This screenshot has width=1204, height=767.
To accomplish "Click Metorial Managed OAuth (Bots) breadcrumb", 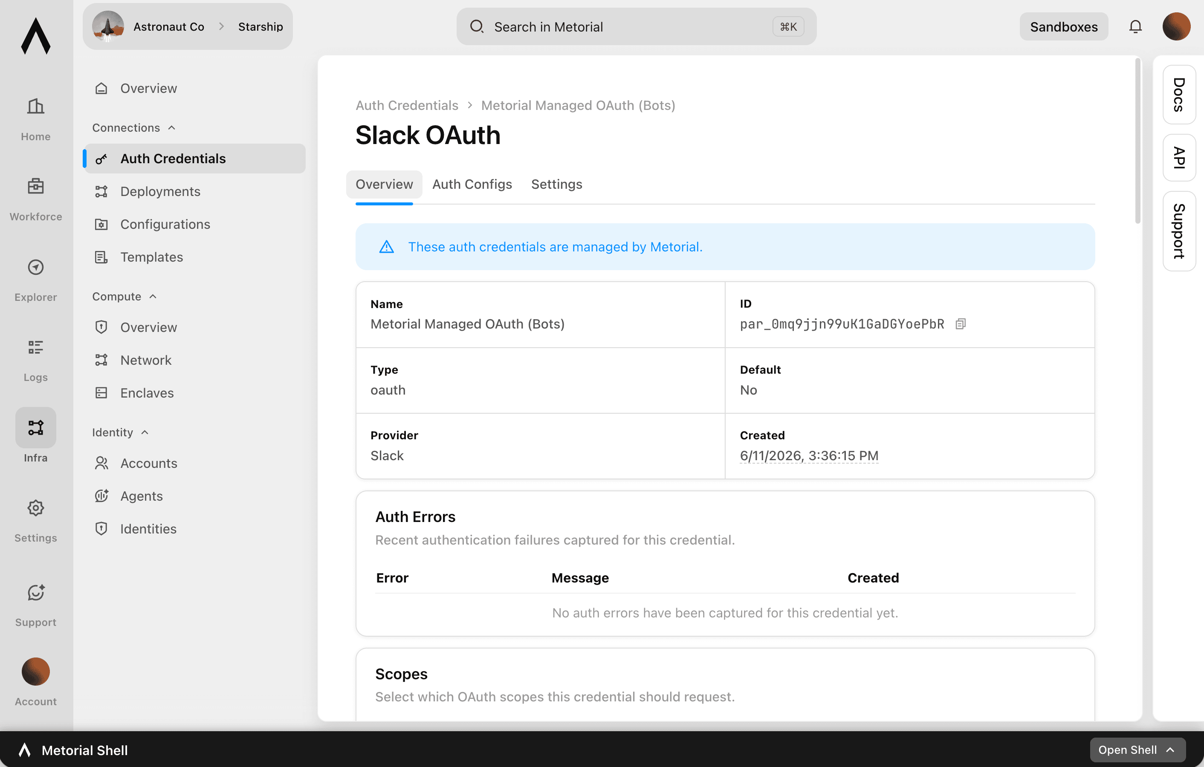I will (578, 105).
